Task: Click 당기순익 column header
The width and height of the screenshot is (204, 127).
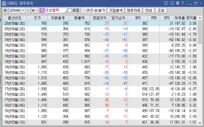Action: [x=118, y=18]
